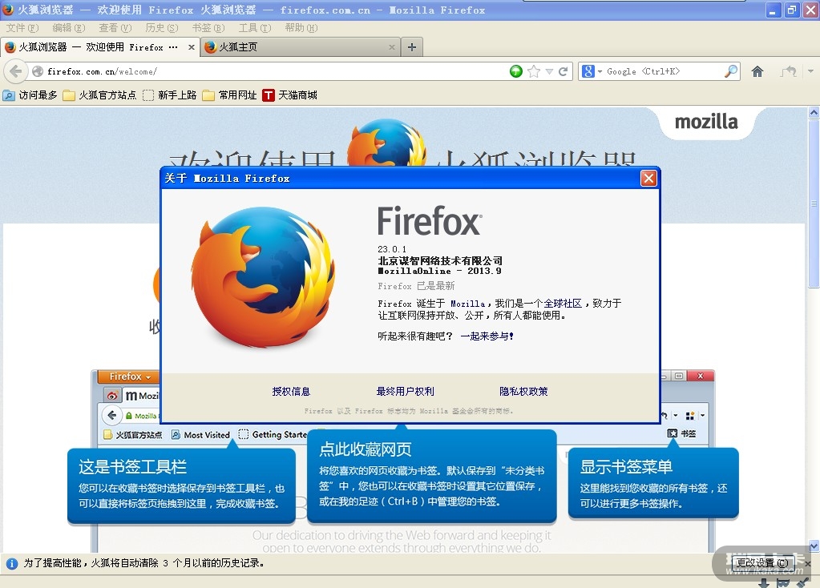This screenshot has width=820, height=588.
Task: Open the 最终用户权利 link
Action: click(406, 392)
